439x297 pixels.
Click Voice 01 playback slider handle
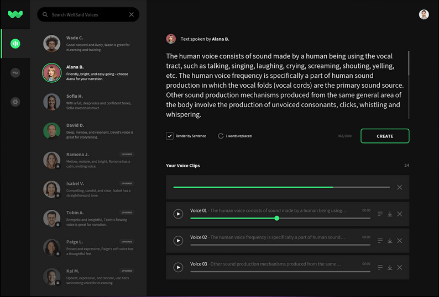[276, 218]
